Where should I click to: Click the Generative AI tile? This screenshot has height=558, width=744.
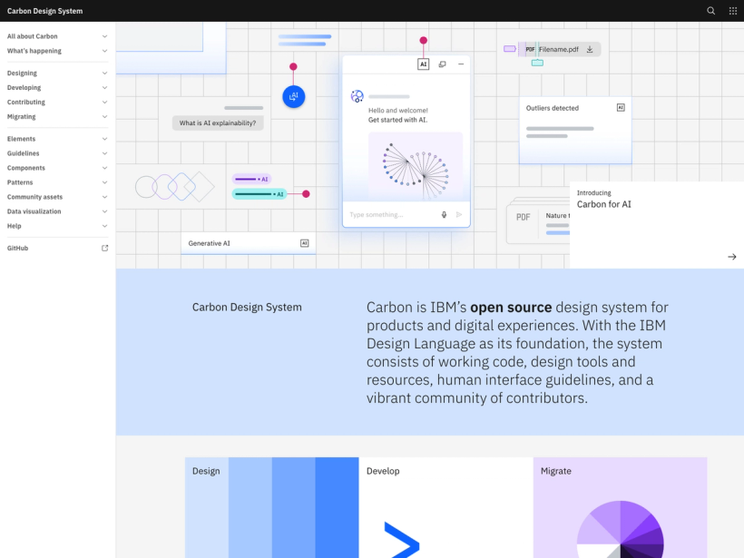point(249,243)
